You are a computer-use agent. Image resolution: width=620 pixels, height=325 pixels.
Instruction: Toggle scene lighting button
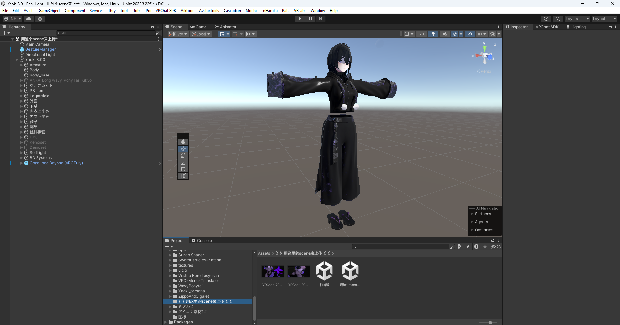coord(433,34)
